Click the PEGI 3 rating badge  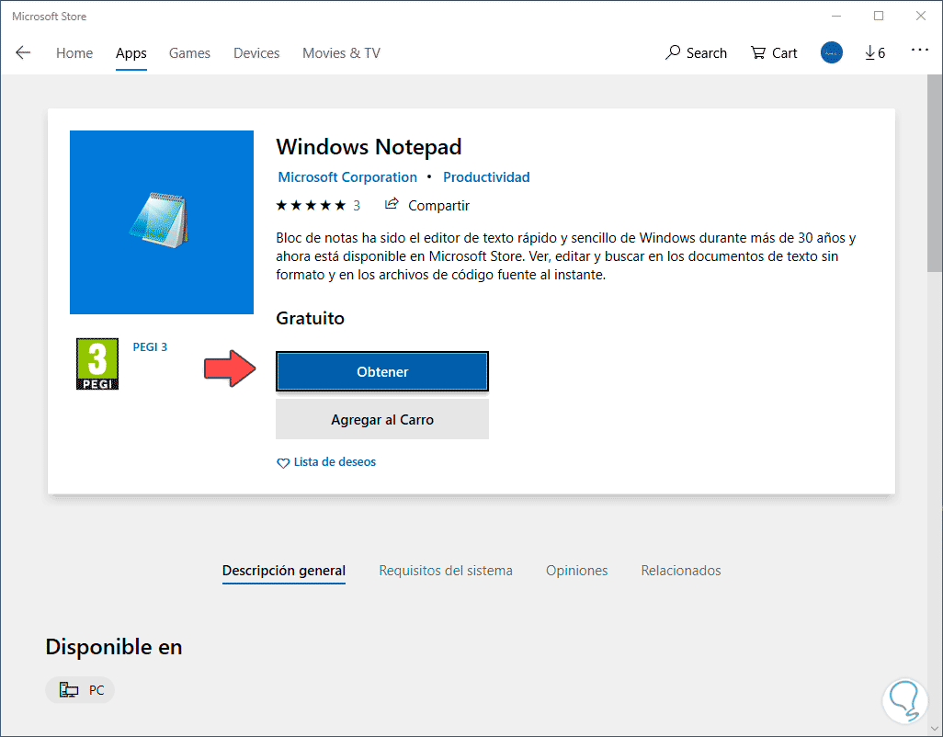[x=97, y=364]
